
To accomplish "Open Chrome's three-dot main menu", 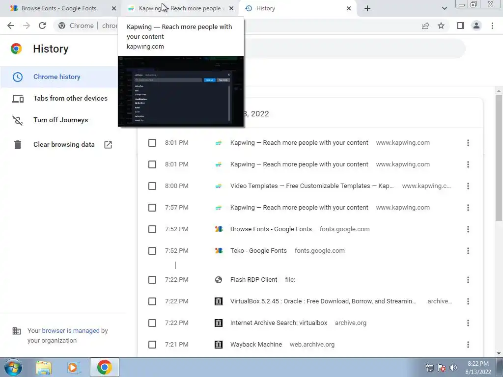I will [x=492, y=26].
